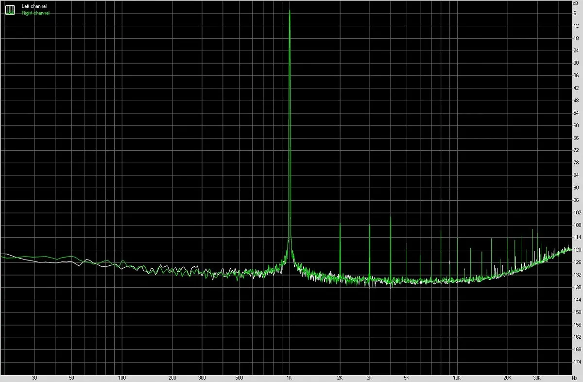Click the "10K" frequency axis label
This screenshot has width=583, height=382.
coord(457,377)
